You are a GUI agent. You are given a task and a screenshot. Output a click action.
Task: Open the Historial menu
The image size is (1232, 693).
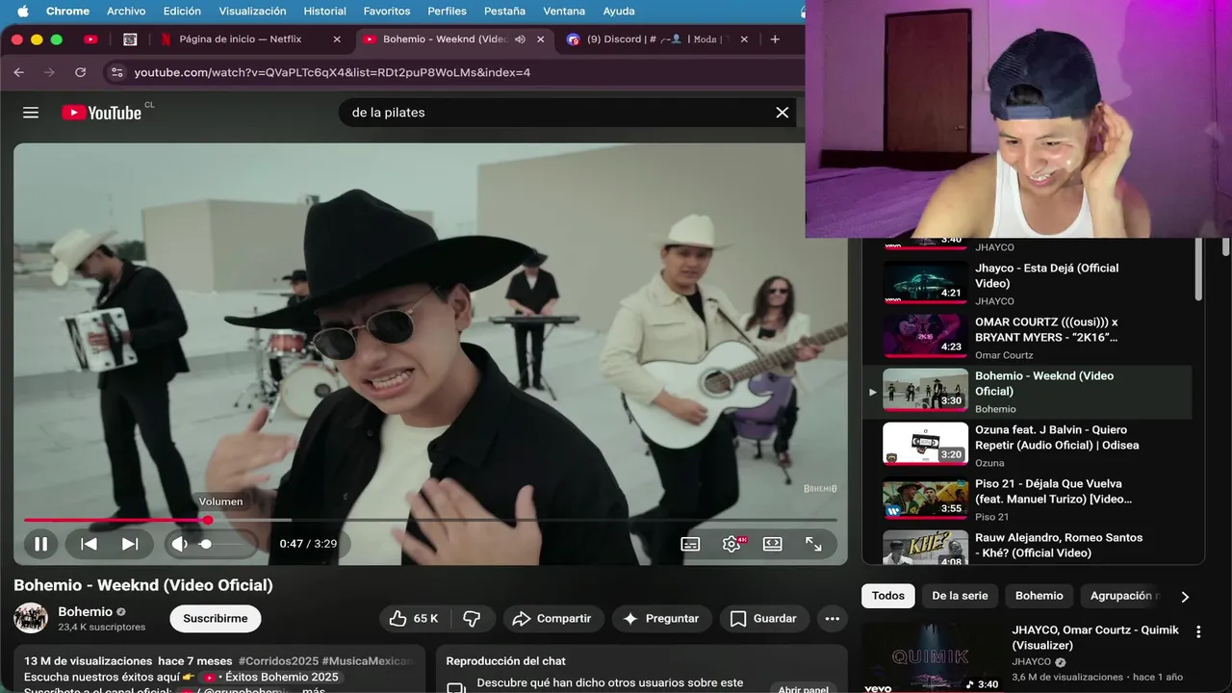(x=325, y=12)
